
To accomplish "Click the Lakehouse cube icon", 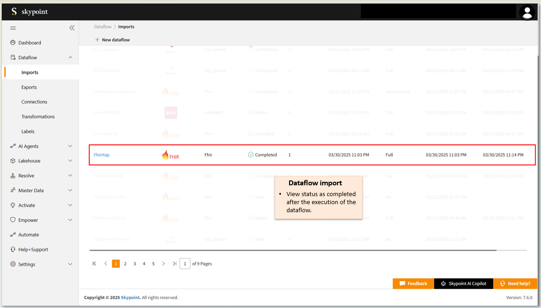I will pyautogui.click(x=13, y=161).
